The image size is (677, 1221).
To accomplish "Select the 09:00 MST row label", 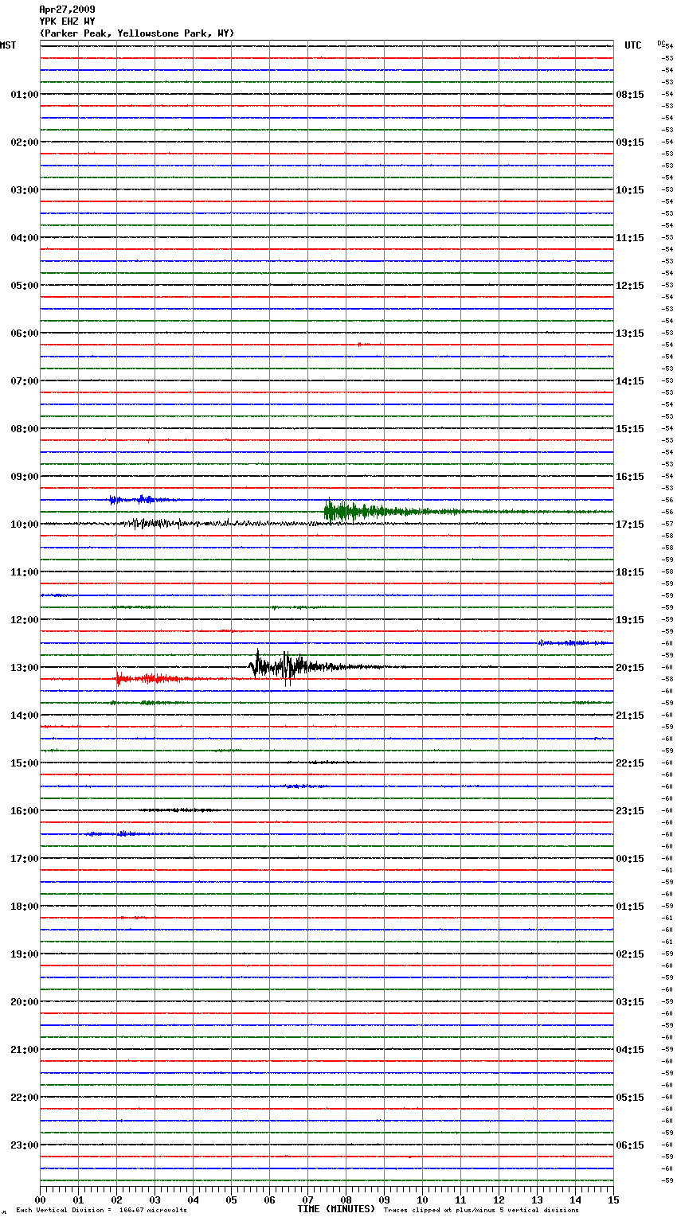I will tap(25, 477).
